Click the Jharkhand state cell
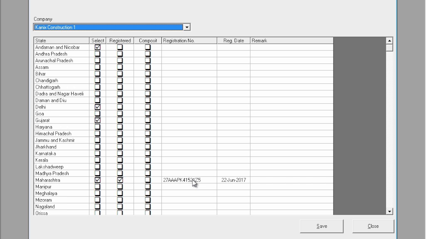This screenshot has height=239, width=426. point(62,147)
